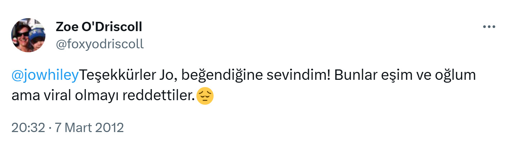Screen dimensions: 506x146
Task: Open the @foxyodriscoll handle link
Action: [x=100, y=44]
